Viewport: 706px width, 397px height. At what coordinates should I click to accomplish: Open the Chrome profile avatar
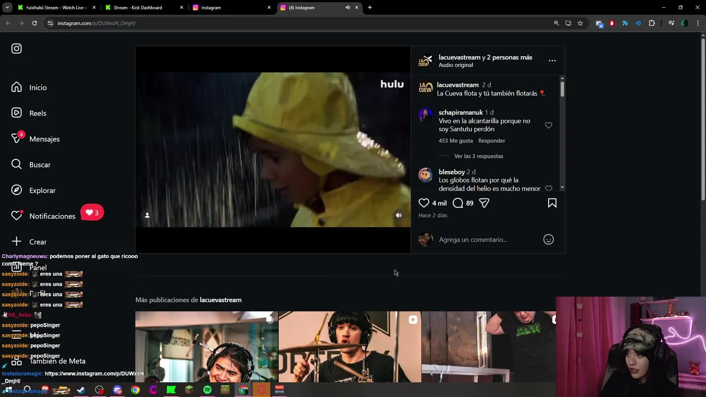point(684,23)
